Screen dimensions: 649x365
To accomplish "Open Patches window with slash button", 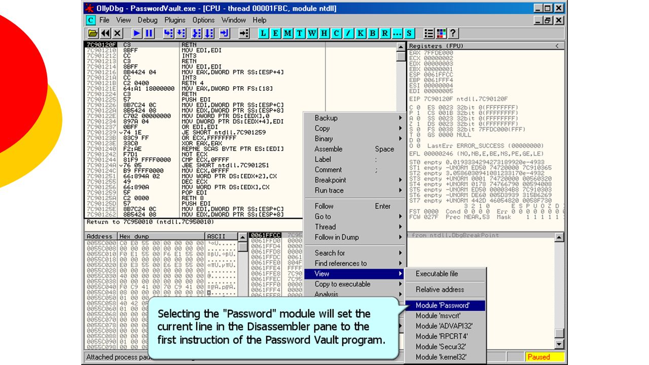I will point(349,33).
